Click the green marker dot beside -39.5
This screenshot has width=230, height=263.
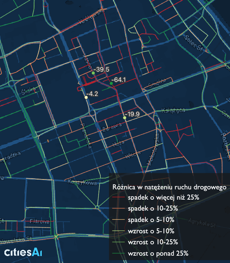pyautogui.click(x=93, y=73)
